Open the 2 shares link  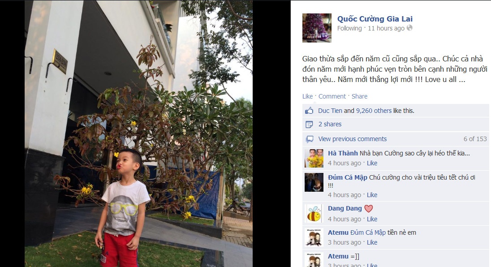coord(330,124)
